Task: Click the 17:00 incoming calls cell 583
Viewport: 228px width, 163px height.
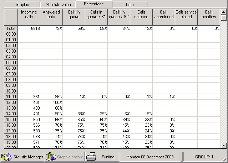Action: point(29,131)
